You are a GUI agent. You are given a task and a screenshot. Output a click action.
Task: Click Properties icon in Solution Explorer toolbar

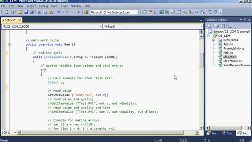tap(209, 26)
